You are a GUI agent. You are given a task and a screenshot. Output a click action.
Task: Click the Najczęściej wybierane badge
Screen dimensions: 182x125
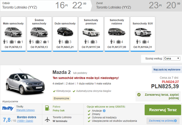click(x=167, y=70)
